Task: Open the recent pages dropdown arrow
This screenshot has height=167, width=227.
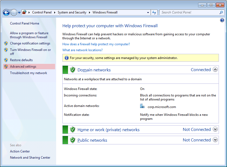Action: coord(19,13)
